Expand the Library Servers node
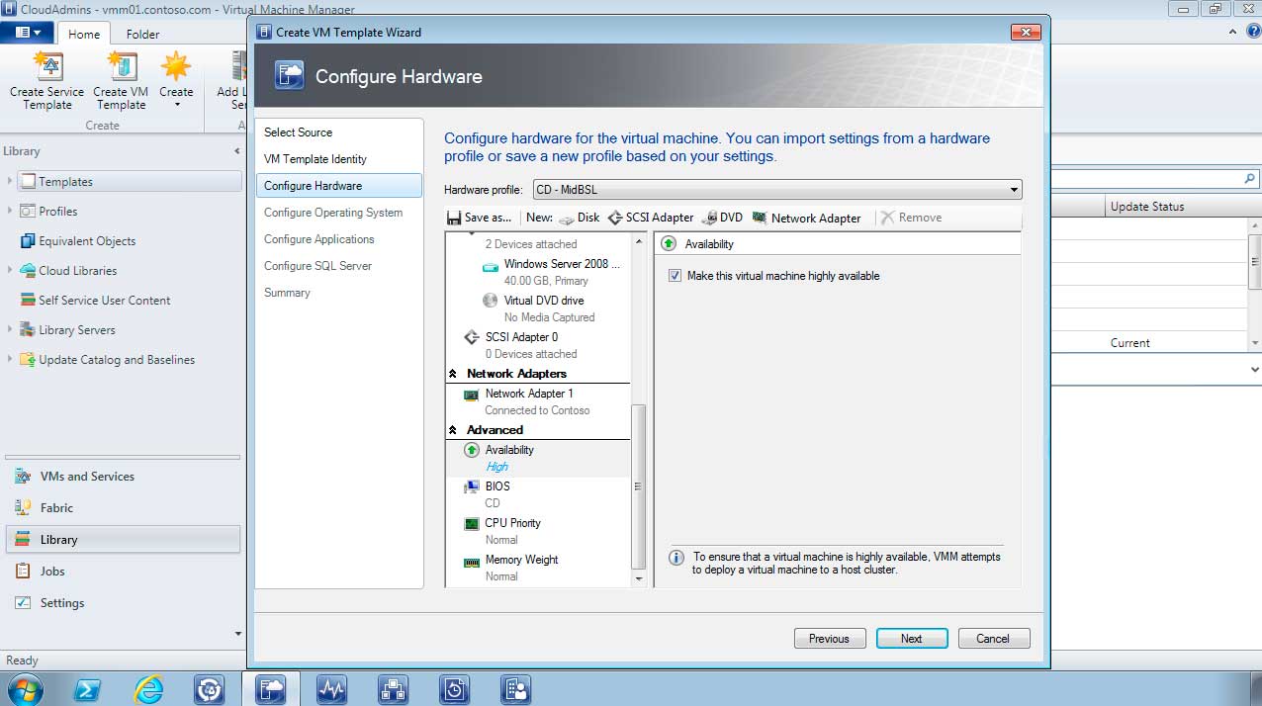The image size is (1262, 706). 11,329
